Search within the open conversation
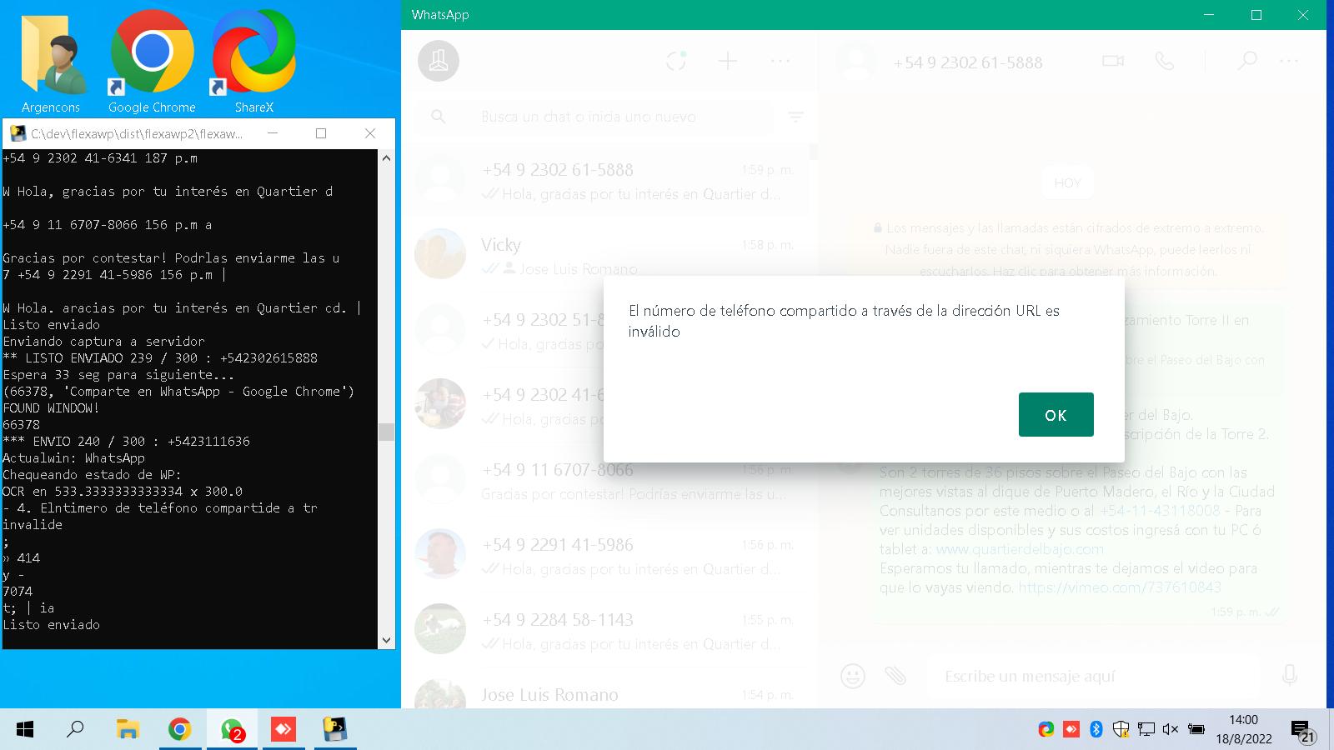 coord(1247,61)
